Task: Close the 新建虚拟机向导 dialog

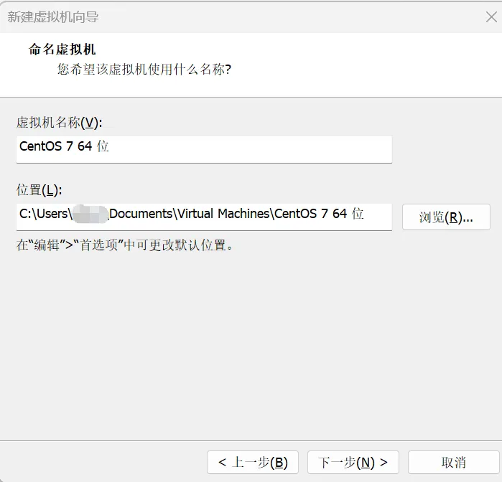Action: tap(491, 17)
